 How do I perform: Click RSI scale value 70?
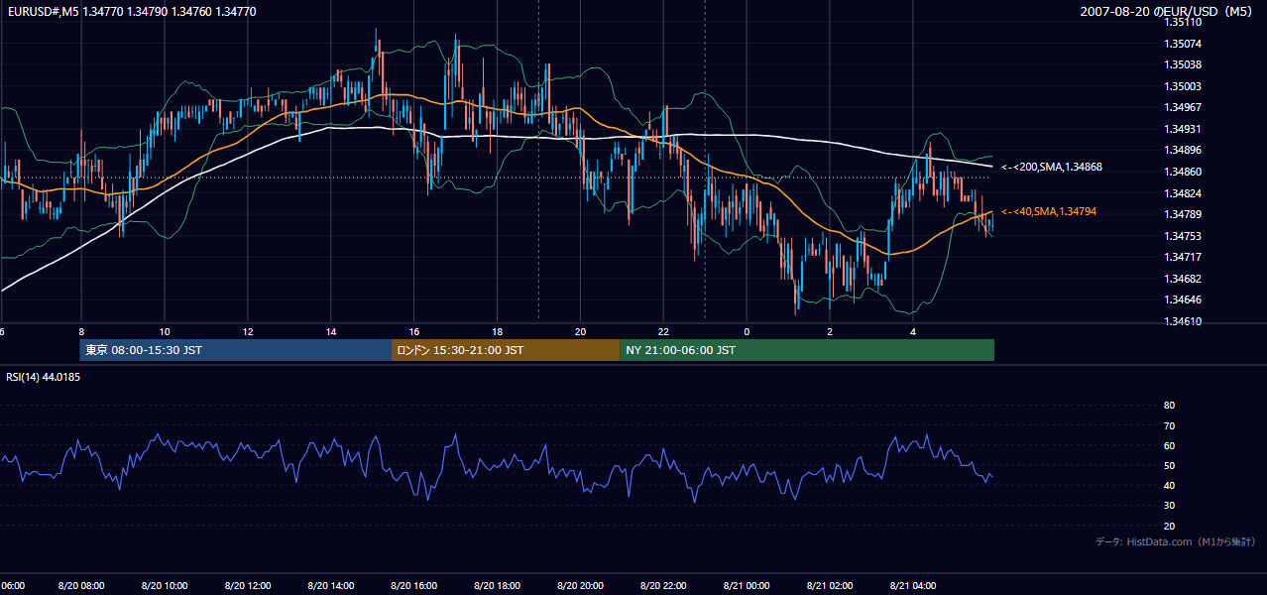pyautogui.click(x=1169, y=425)
